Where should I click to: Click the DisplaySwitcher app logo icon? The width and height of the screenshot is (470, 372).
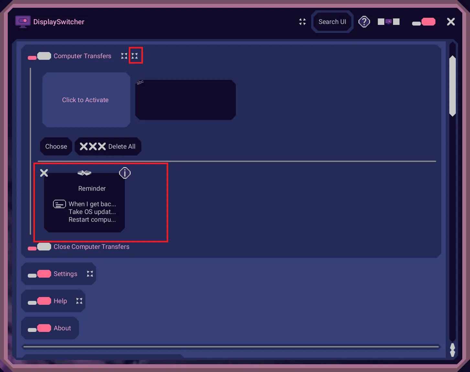(23, 22)
